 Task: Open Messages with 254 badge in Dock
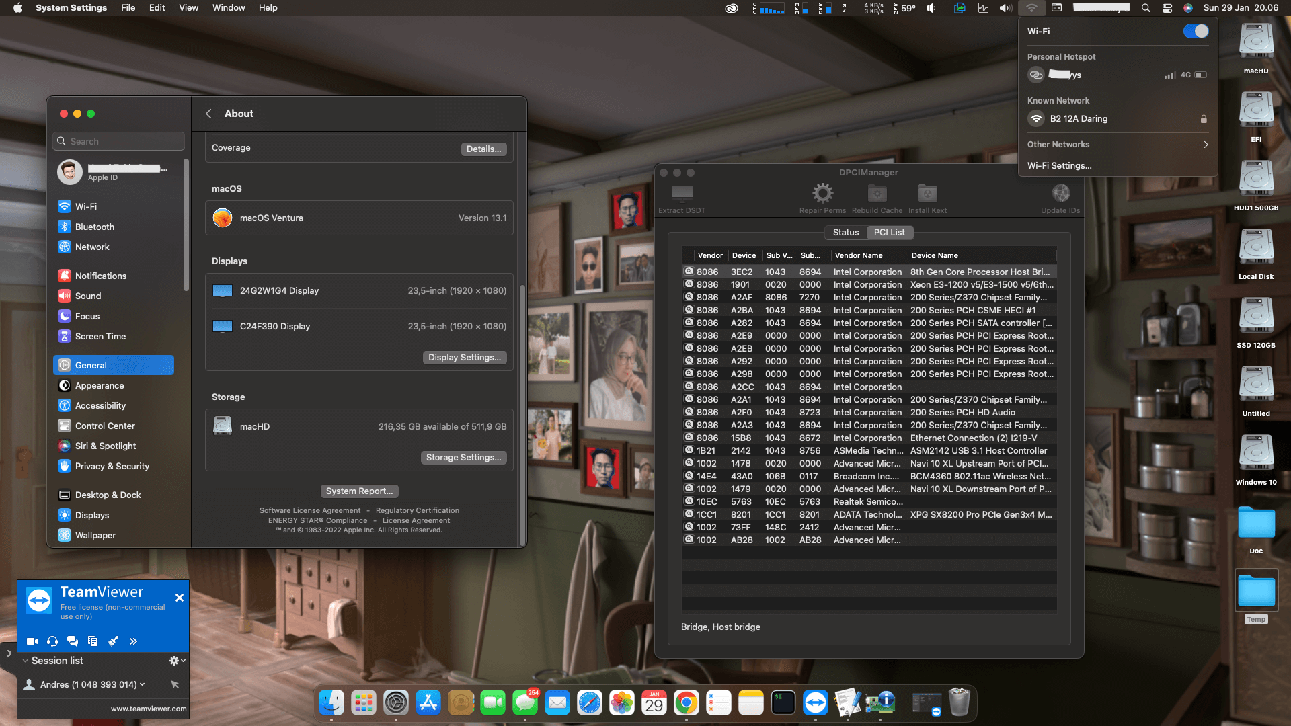[525, 703]
